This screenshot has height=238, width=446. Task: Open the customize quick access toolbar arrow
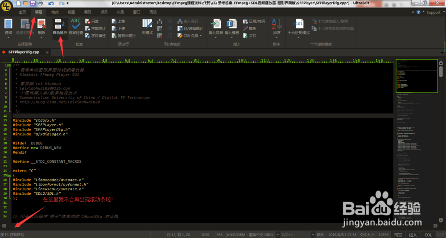(x=68, y=4)
